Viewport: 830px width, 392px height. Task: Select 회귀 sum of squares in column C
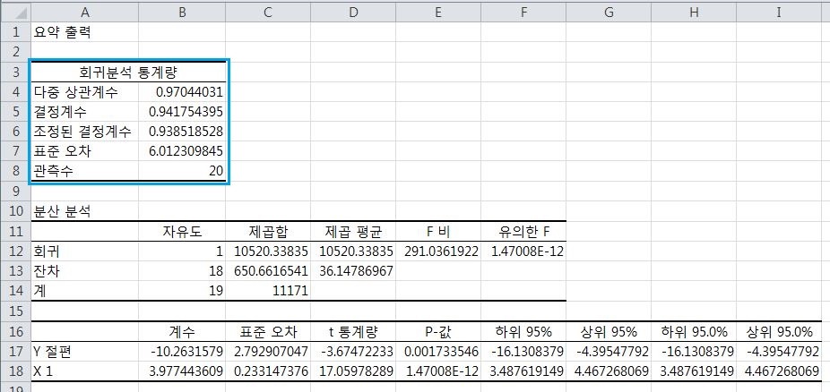267,251
